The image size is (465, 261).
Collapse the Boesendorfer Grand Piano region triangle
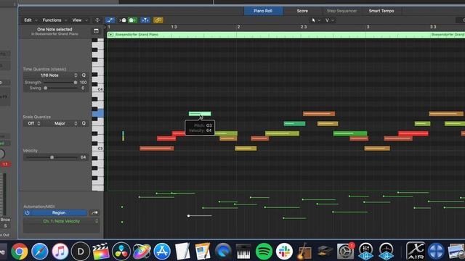click(x=110, y=35)
